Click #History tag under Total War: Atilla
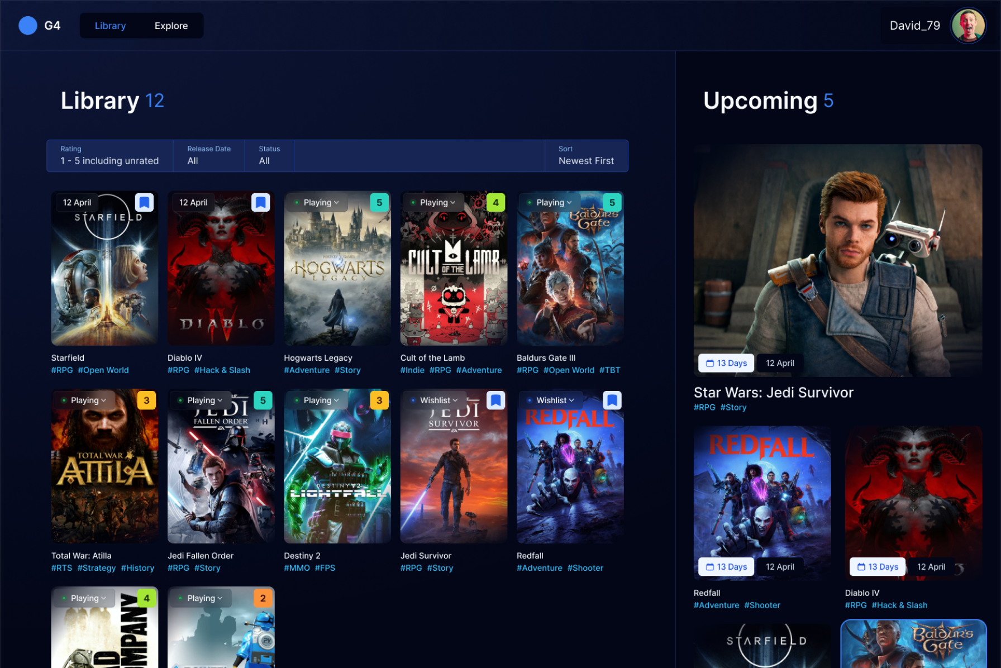1001x668 pixels. [137, 567]
